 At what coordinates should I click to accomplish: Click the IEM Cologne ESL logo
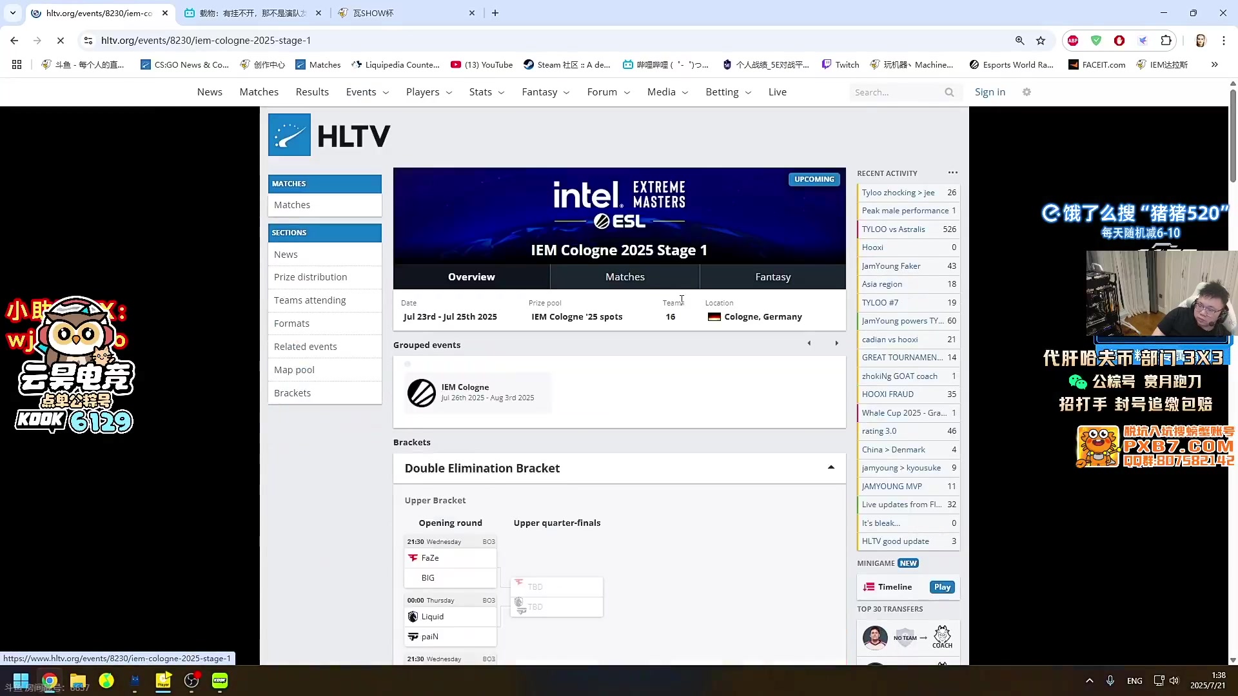point(422,392)
